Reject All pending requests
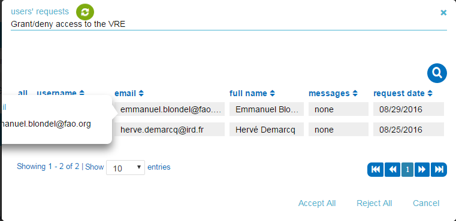 point(375,203)
